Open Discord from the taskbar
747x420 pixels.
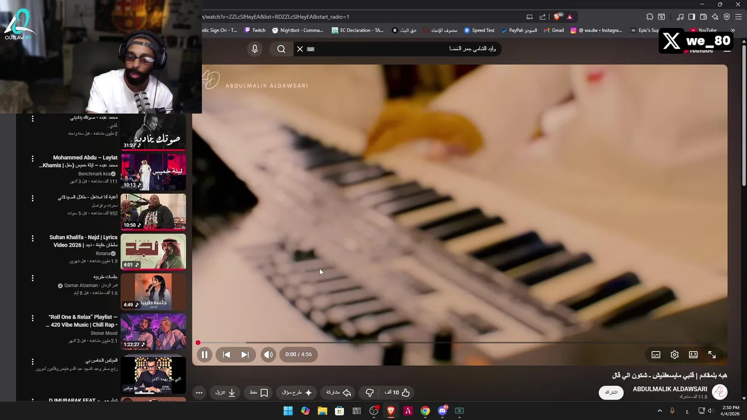coord(442,411)
